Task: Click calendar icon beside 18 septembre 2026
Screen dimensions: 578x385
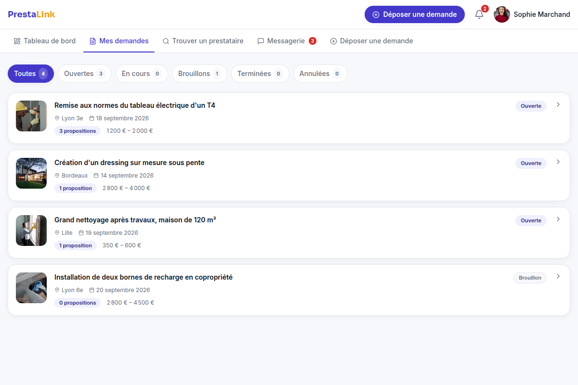Action: pyautogui.click(x=92, y=118)
